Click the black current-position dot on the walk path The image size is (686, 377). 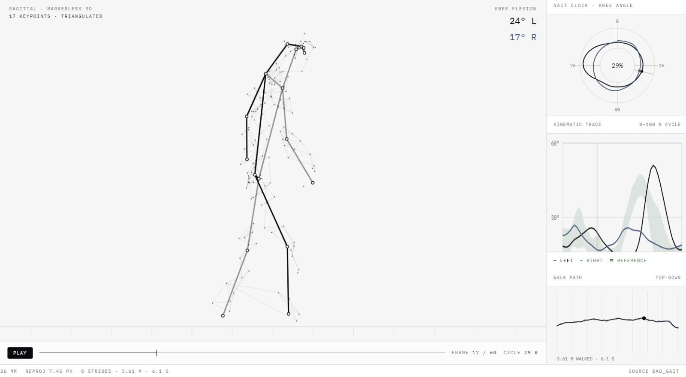tap(644, 318)
